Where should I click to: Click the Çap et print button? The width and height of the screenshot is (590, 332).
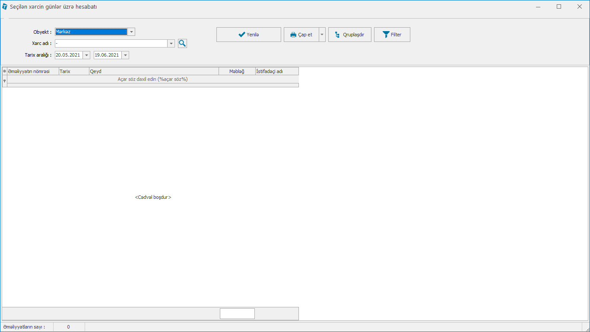301,35
